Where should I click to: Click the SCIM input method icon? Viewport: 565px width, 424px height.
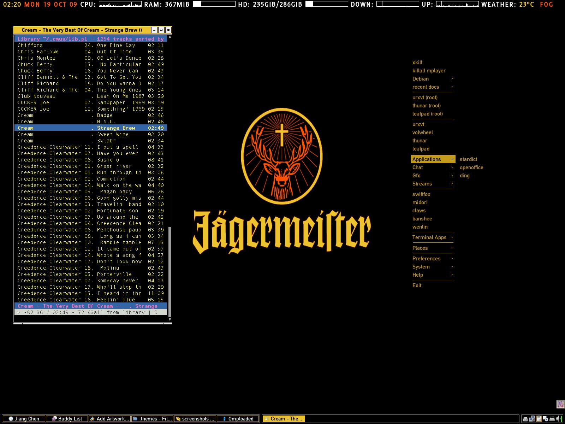click(560, 404)
